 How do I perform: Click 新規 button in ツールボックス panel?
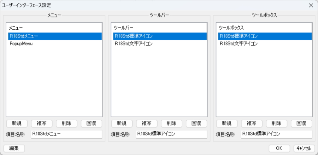226,124
